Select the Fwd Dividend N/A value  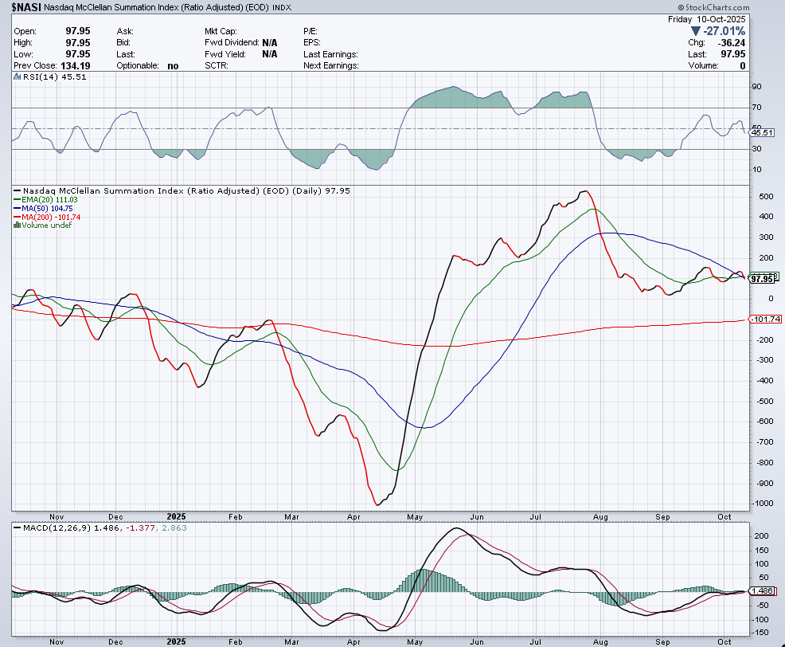pyautogui.click(x=269, y=42)
